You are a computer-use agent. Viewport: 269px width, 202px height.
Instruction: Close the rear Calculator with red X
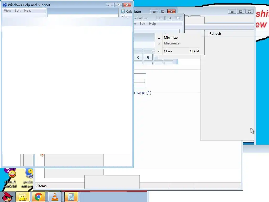171,11
